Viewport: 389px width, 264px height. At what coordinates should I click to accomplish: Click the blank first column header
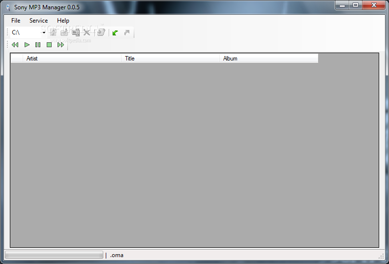point(17,59)
